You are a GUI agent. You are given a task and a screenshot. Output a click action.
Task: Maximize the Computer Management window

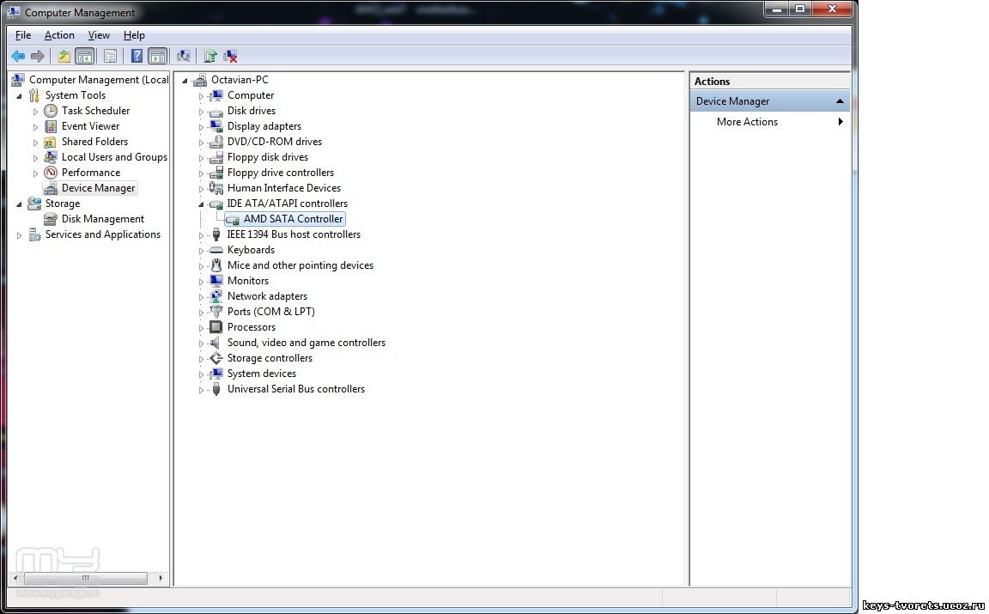[x=800, y=9]
